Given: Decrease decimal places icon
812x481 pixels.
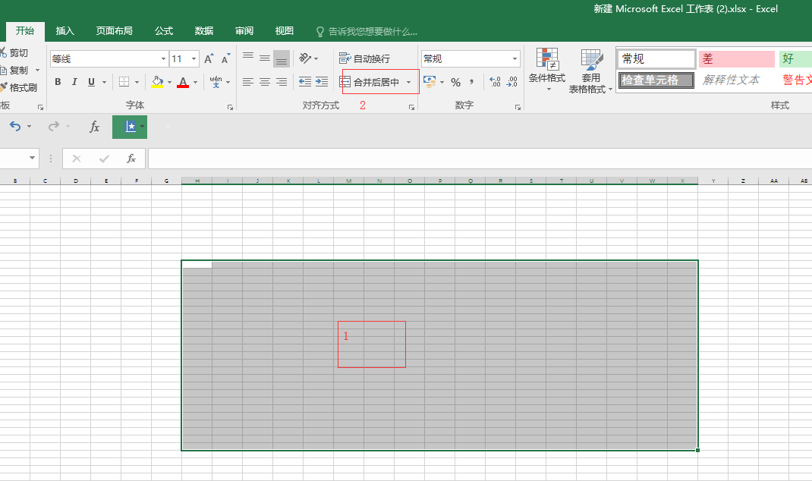Looking at the screenshot, I should coord(511,82).
